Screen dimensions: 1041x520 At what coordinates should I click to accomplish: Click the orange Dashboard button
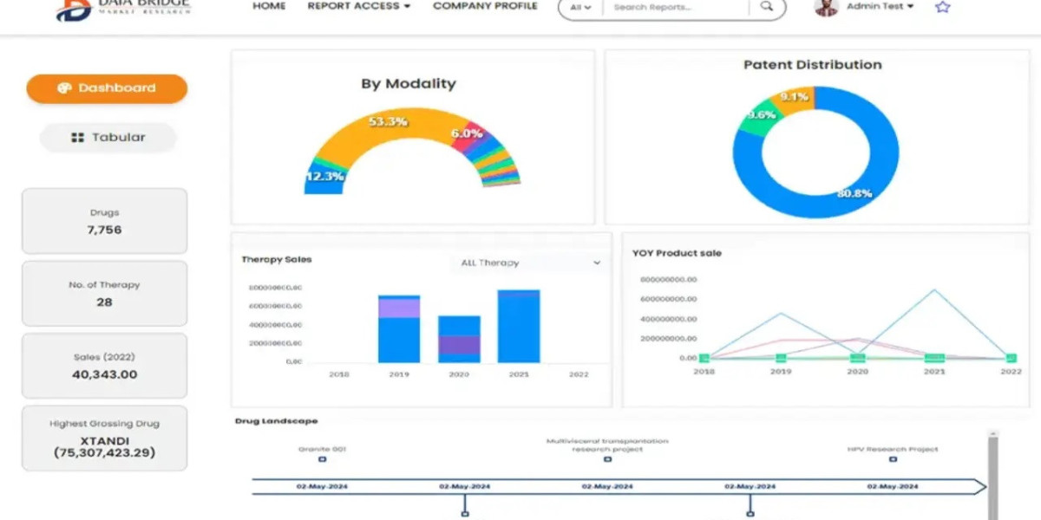(x=106, y=88)
